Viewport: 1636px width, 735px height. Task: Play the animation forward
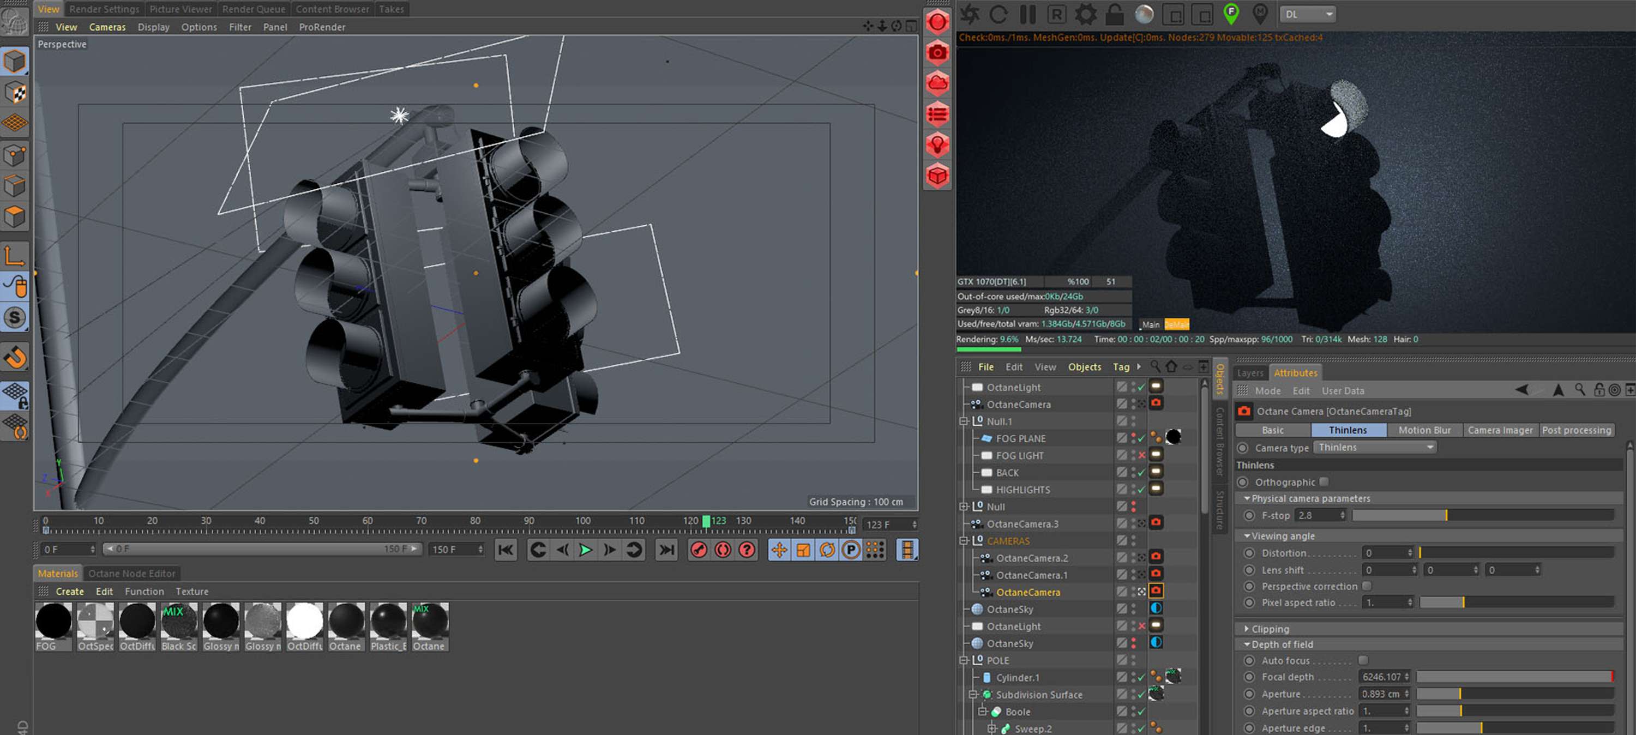[585, 550]
